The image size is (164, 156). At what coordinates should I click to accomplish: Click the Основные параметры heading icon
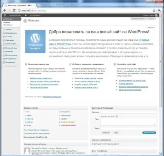tap(26, 64)
